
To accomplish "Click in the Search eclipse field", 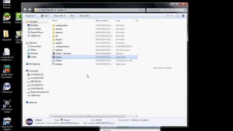I will [165, 10].
